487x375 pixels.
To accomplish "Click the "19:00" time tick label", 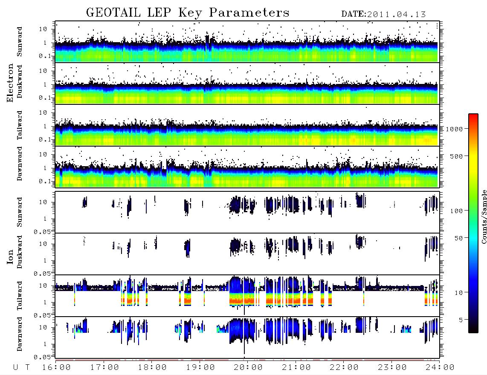I will point(200,368).
